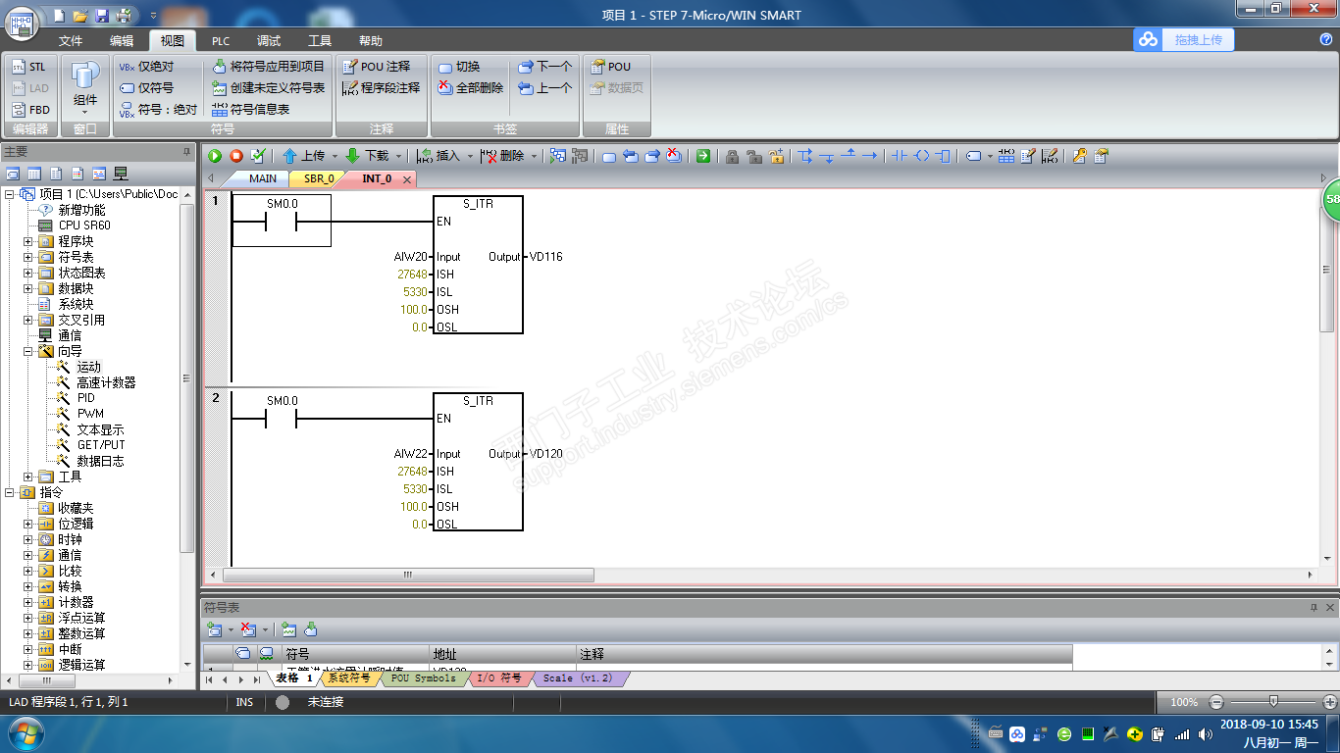Click the Print icon in quick access
1340x753 pixels.
(x=124, y=15)
